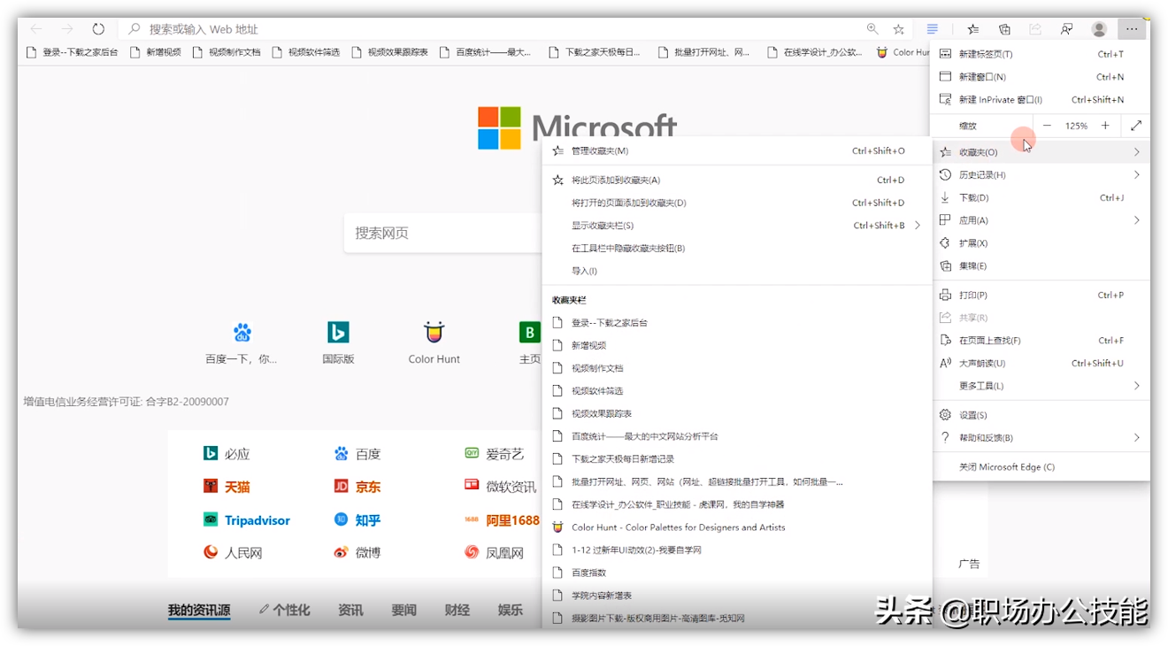Open the 京东 site link

[357, 487]
